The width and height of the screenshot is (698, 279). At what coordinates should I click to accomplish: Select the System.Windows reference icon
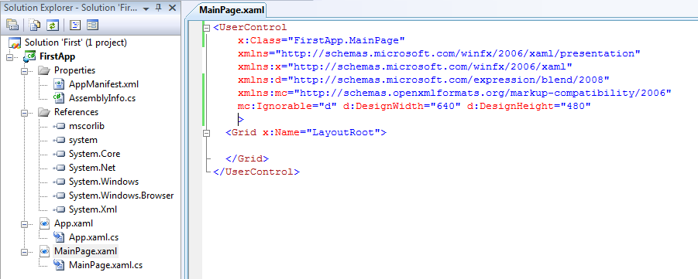click(x=59, y=182)
